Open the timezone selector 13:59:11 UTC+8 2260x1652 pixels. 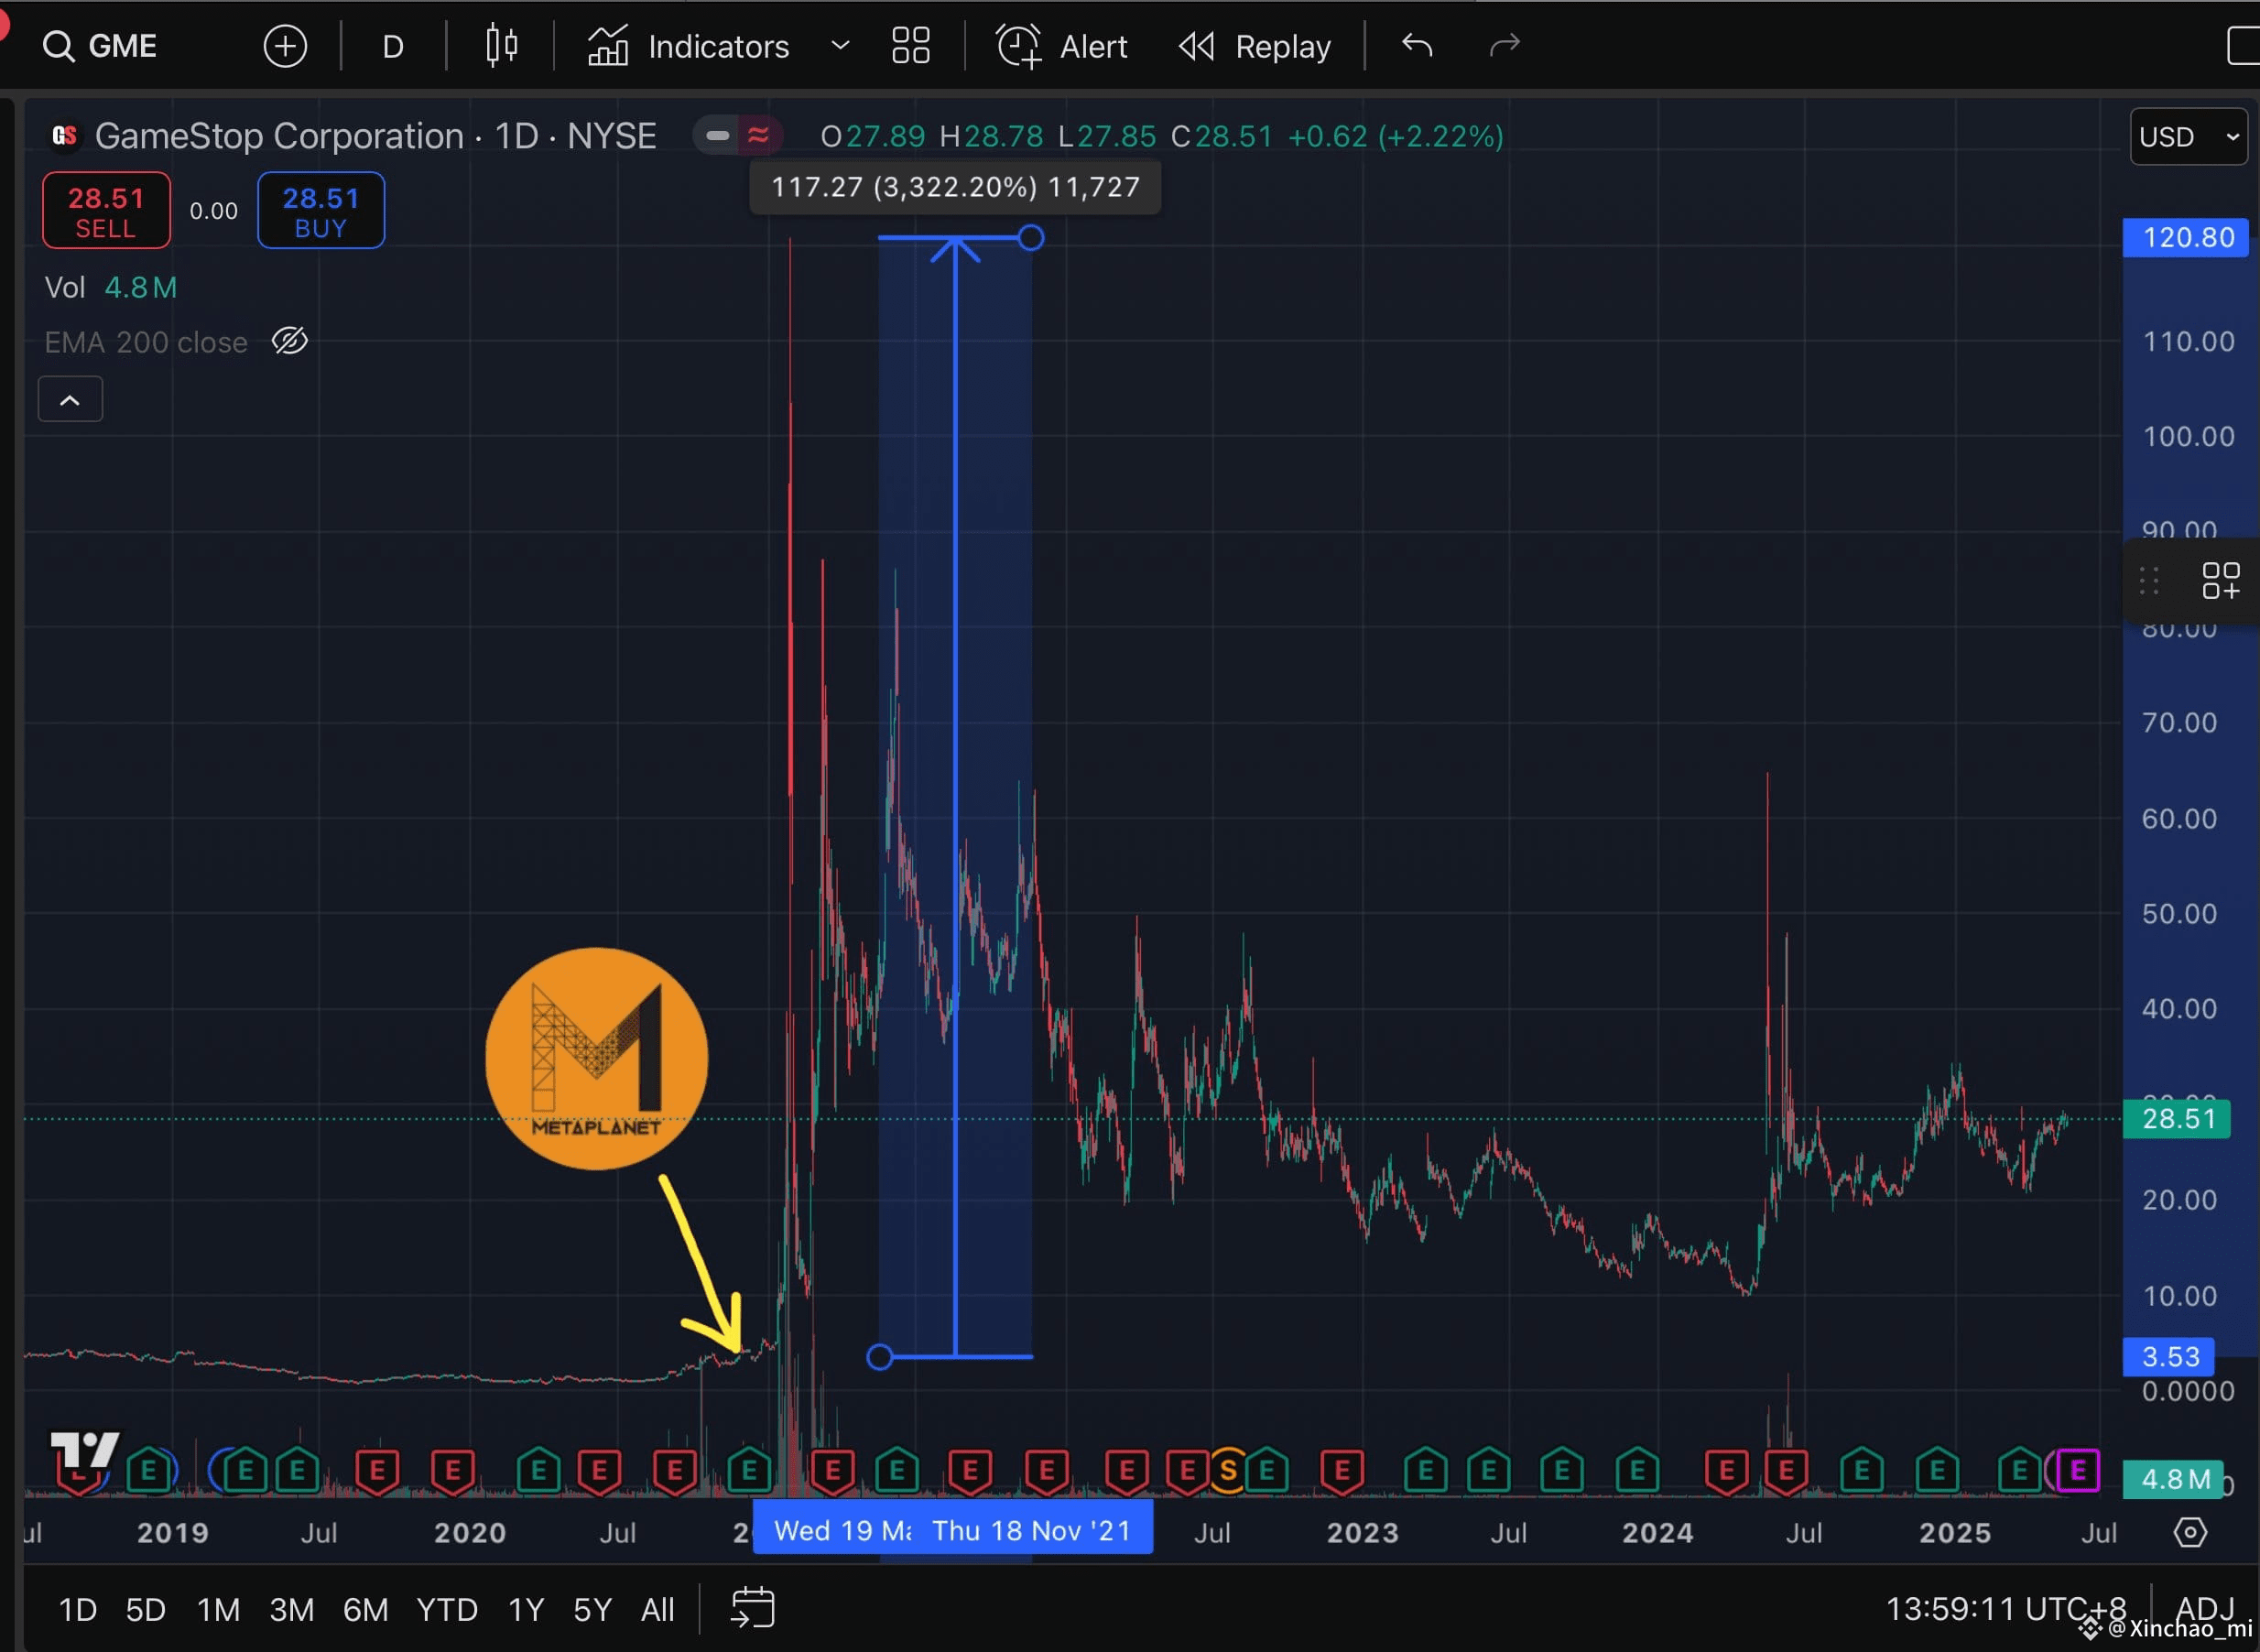tap(2005, 1608)
